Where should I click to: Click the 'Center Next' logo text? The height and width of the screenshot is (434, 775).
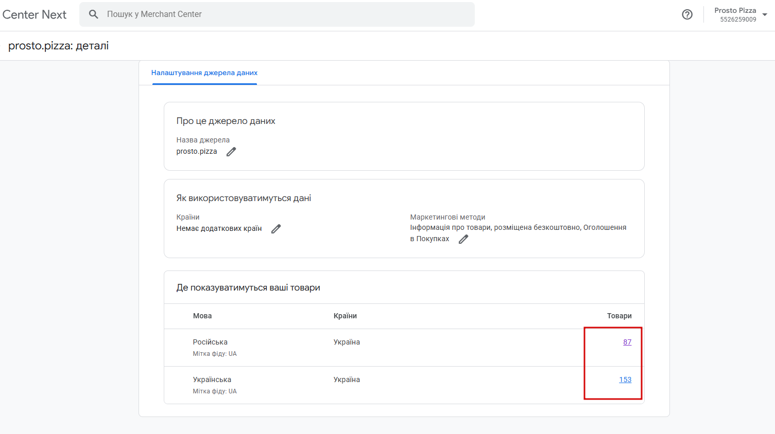tap(35, 14)
